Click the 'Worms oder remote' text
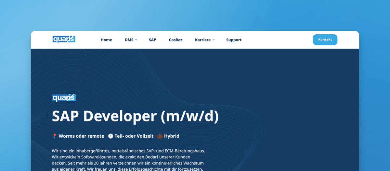 (x=81, y=136)
